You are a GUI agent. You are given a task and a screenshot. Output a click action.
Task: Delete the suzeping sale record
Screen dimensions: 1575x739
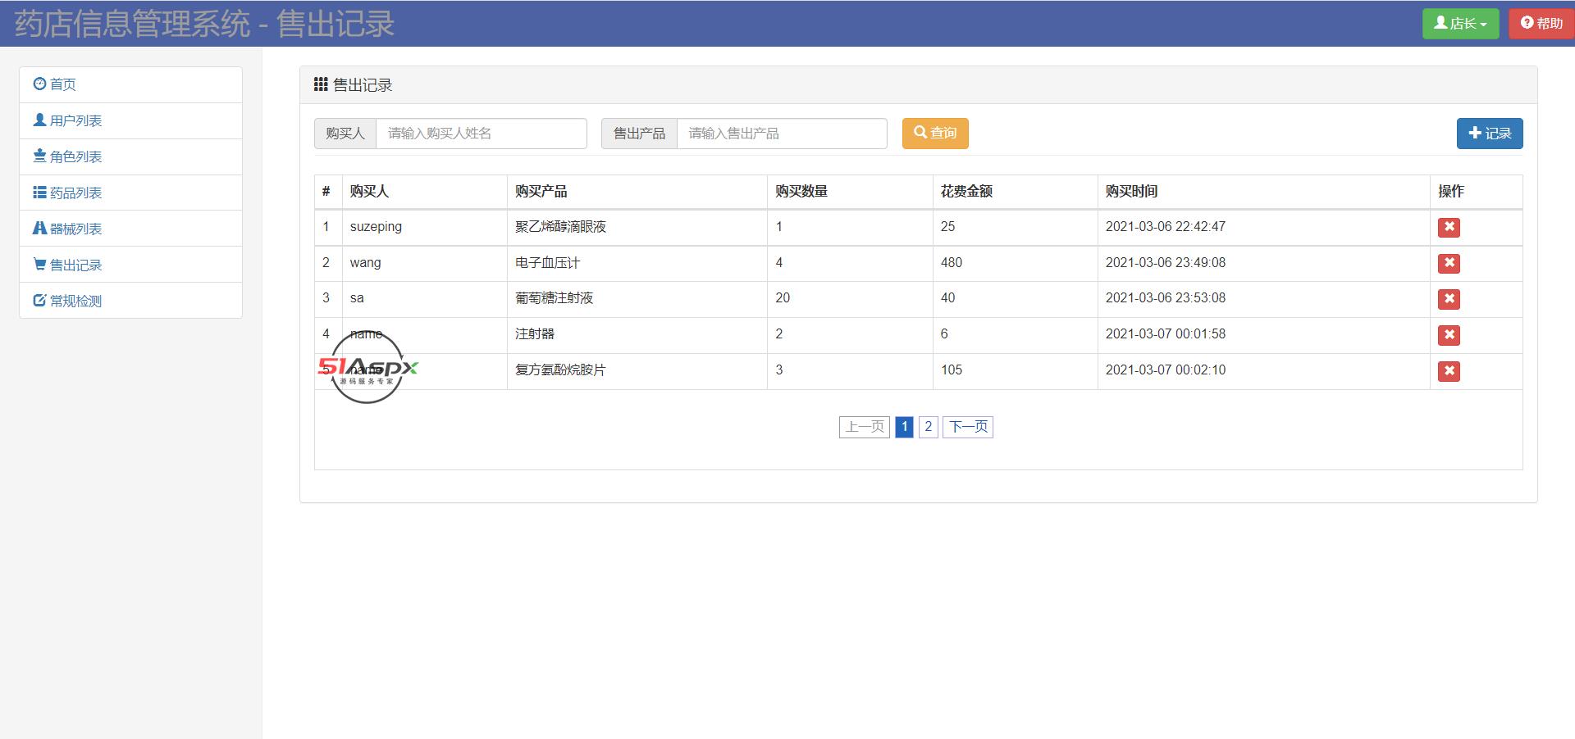pos(1449,227)
